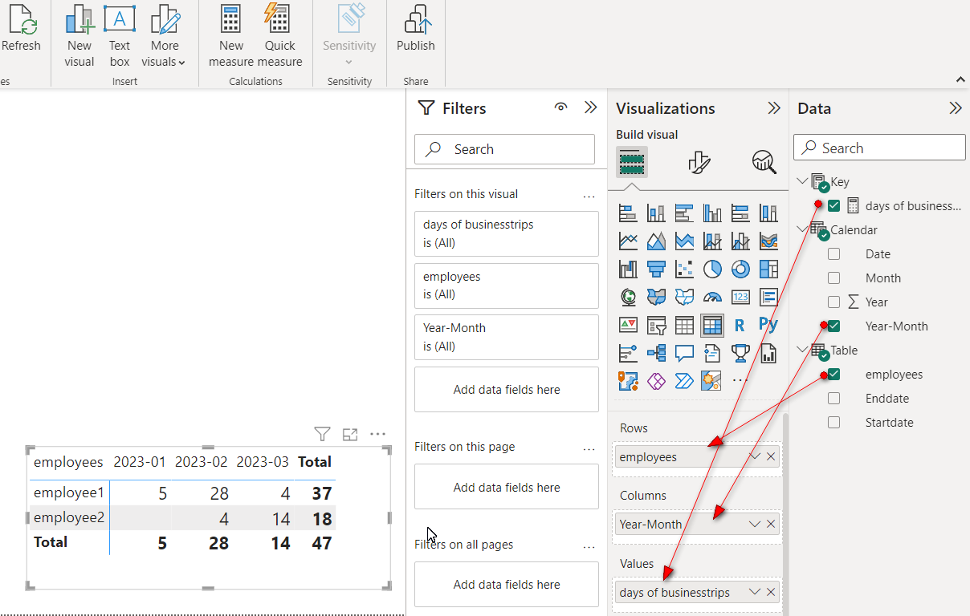
Task: Enable the Year field checkbox
Action: point(833,302)
